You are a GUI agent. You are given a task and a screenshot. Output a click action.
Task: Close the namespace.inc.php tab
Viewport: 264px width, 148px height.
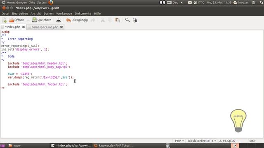click(x=61, y=27)
